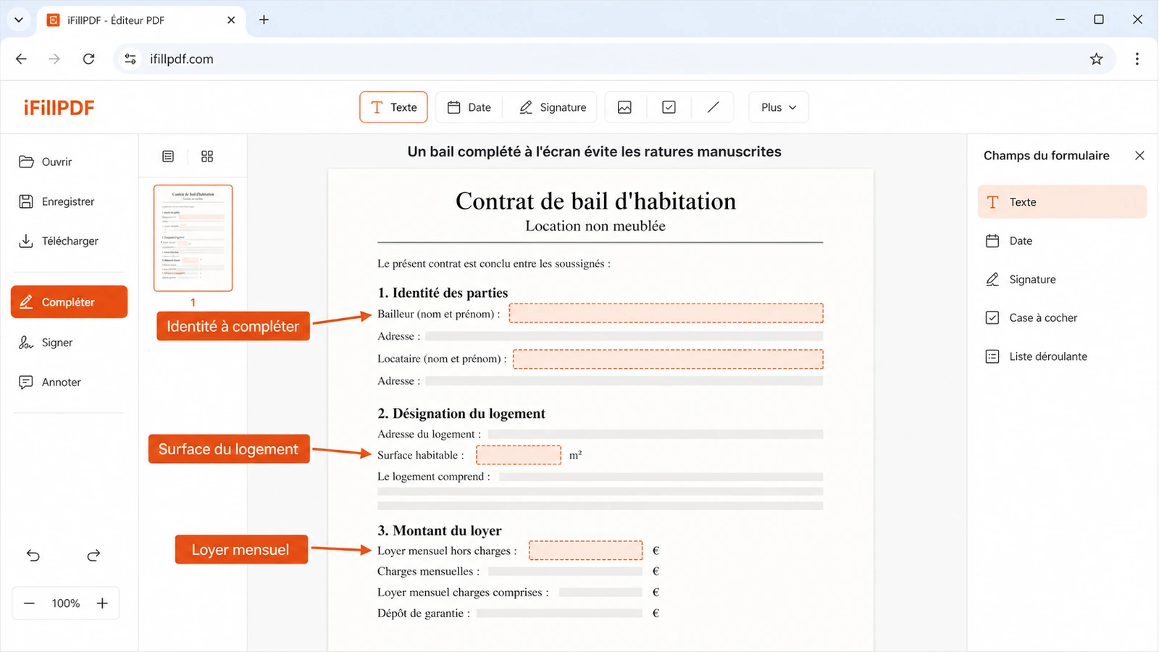Select Signature field type in right panel

[x=1062, y=280]
